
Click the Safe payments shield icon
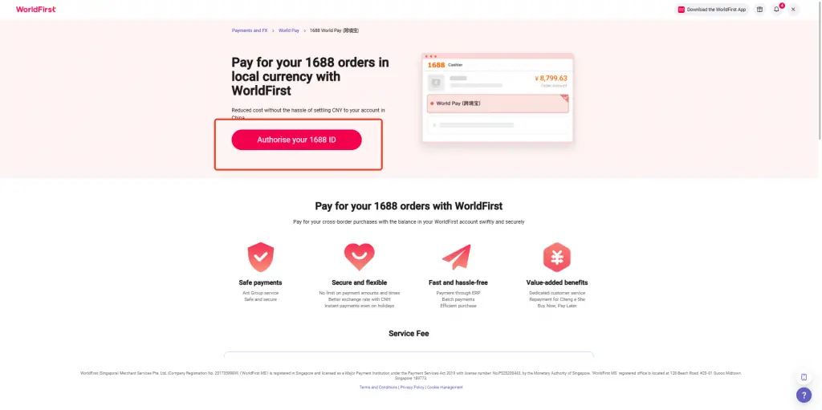pyautogui.click(x=261, y=257)
